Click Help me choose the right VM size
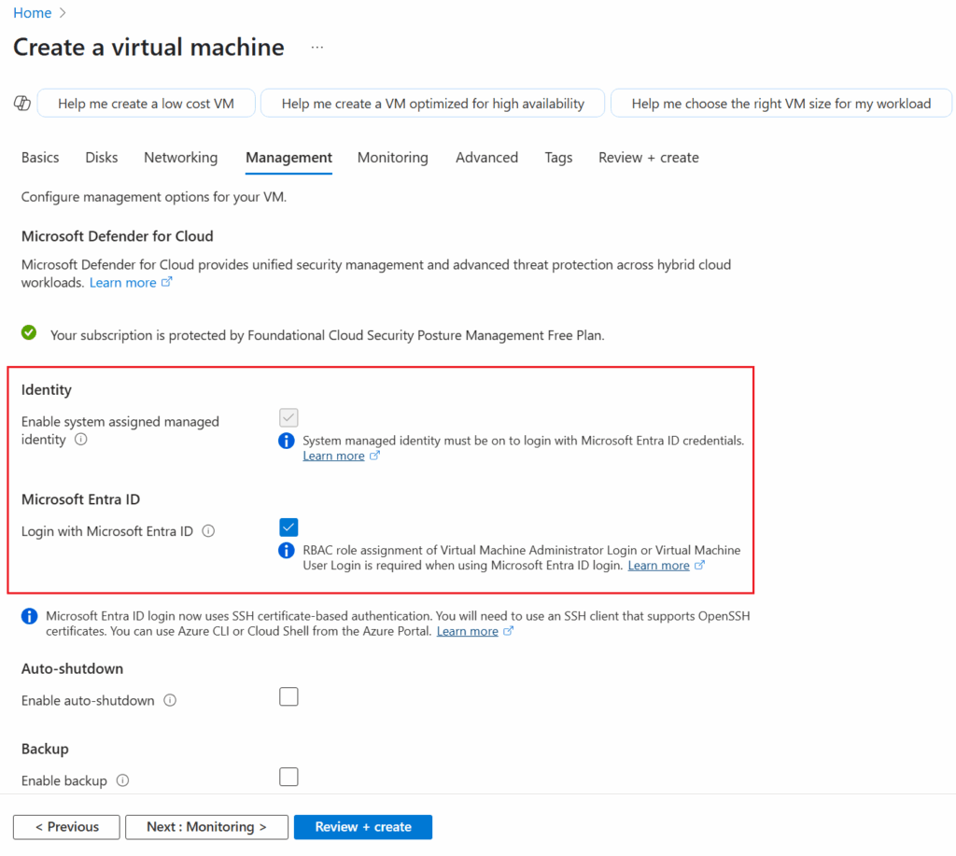Image resolution: width=956 pixels, height=856 pixels. point(781,103)
